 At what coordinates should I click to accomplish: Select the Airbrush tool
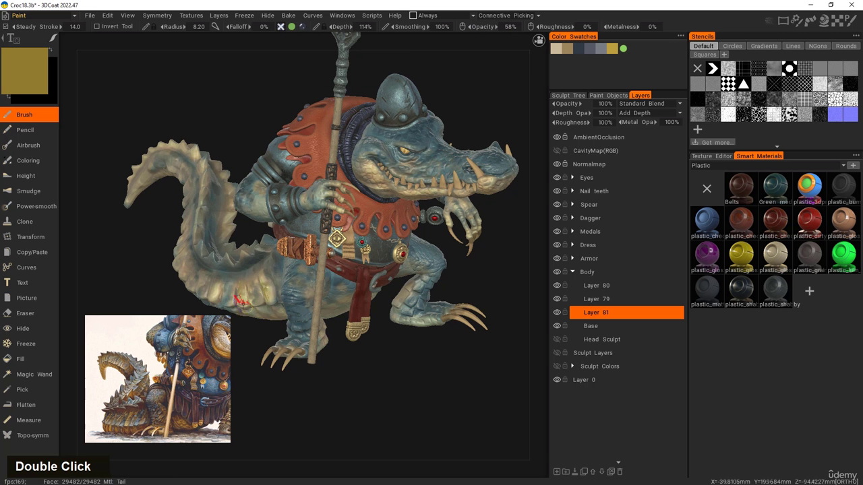coord(29,145)
